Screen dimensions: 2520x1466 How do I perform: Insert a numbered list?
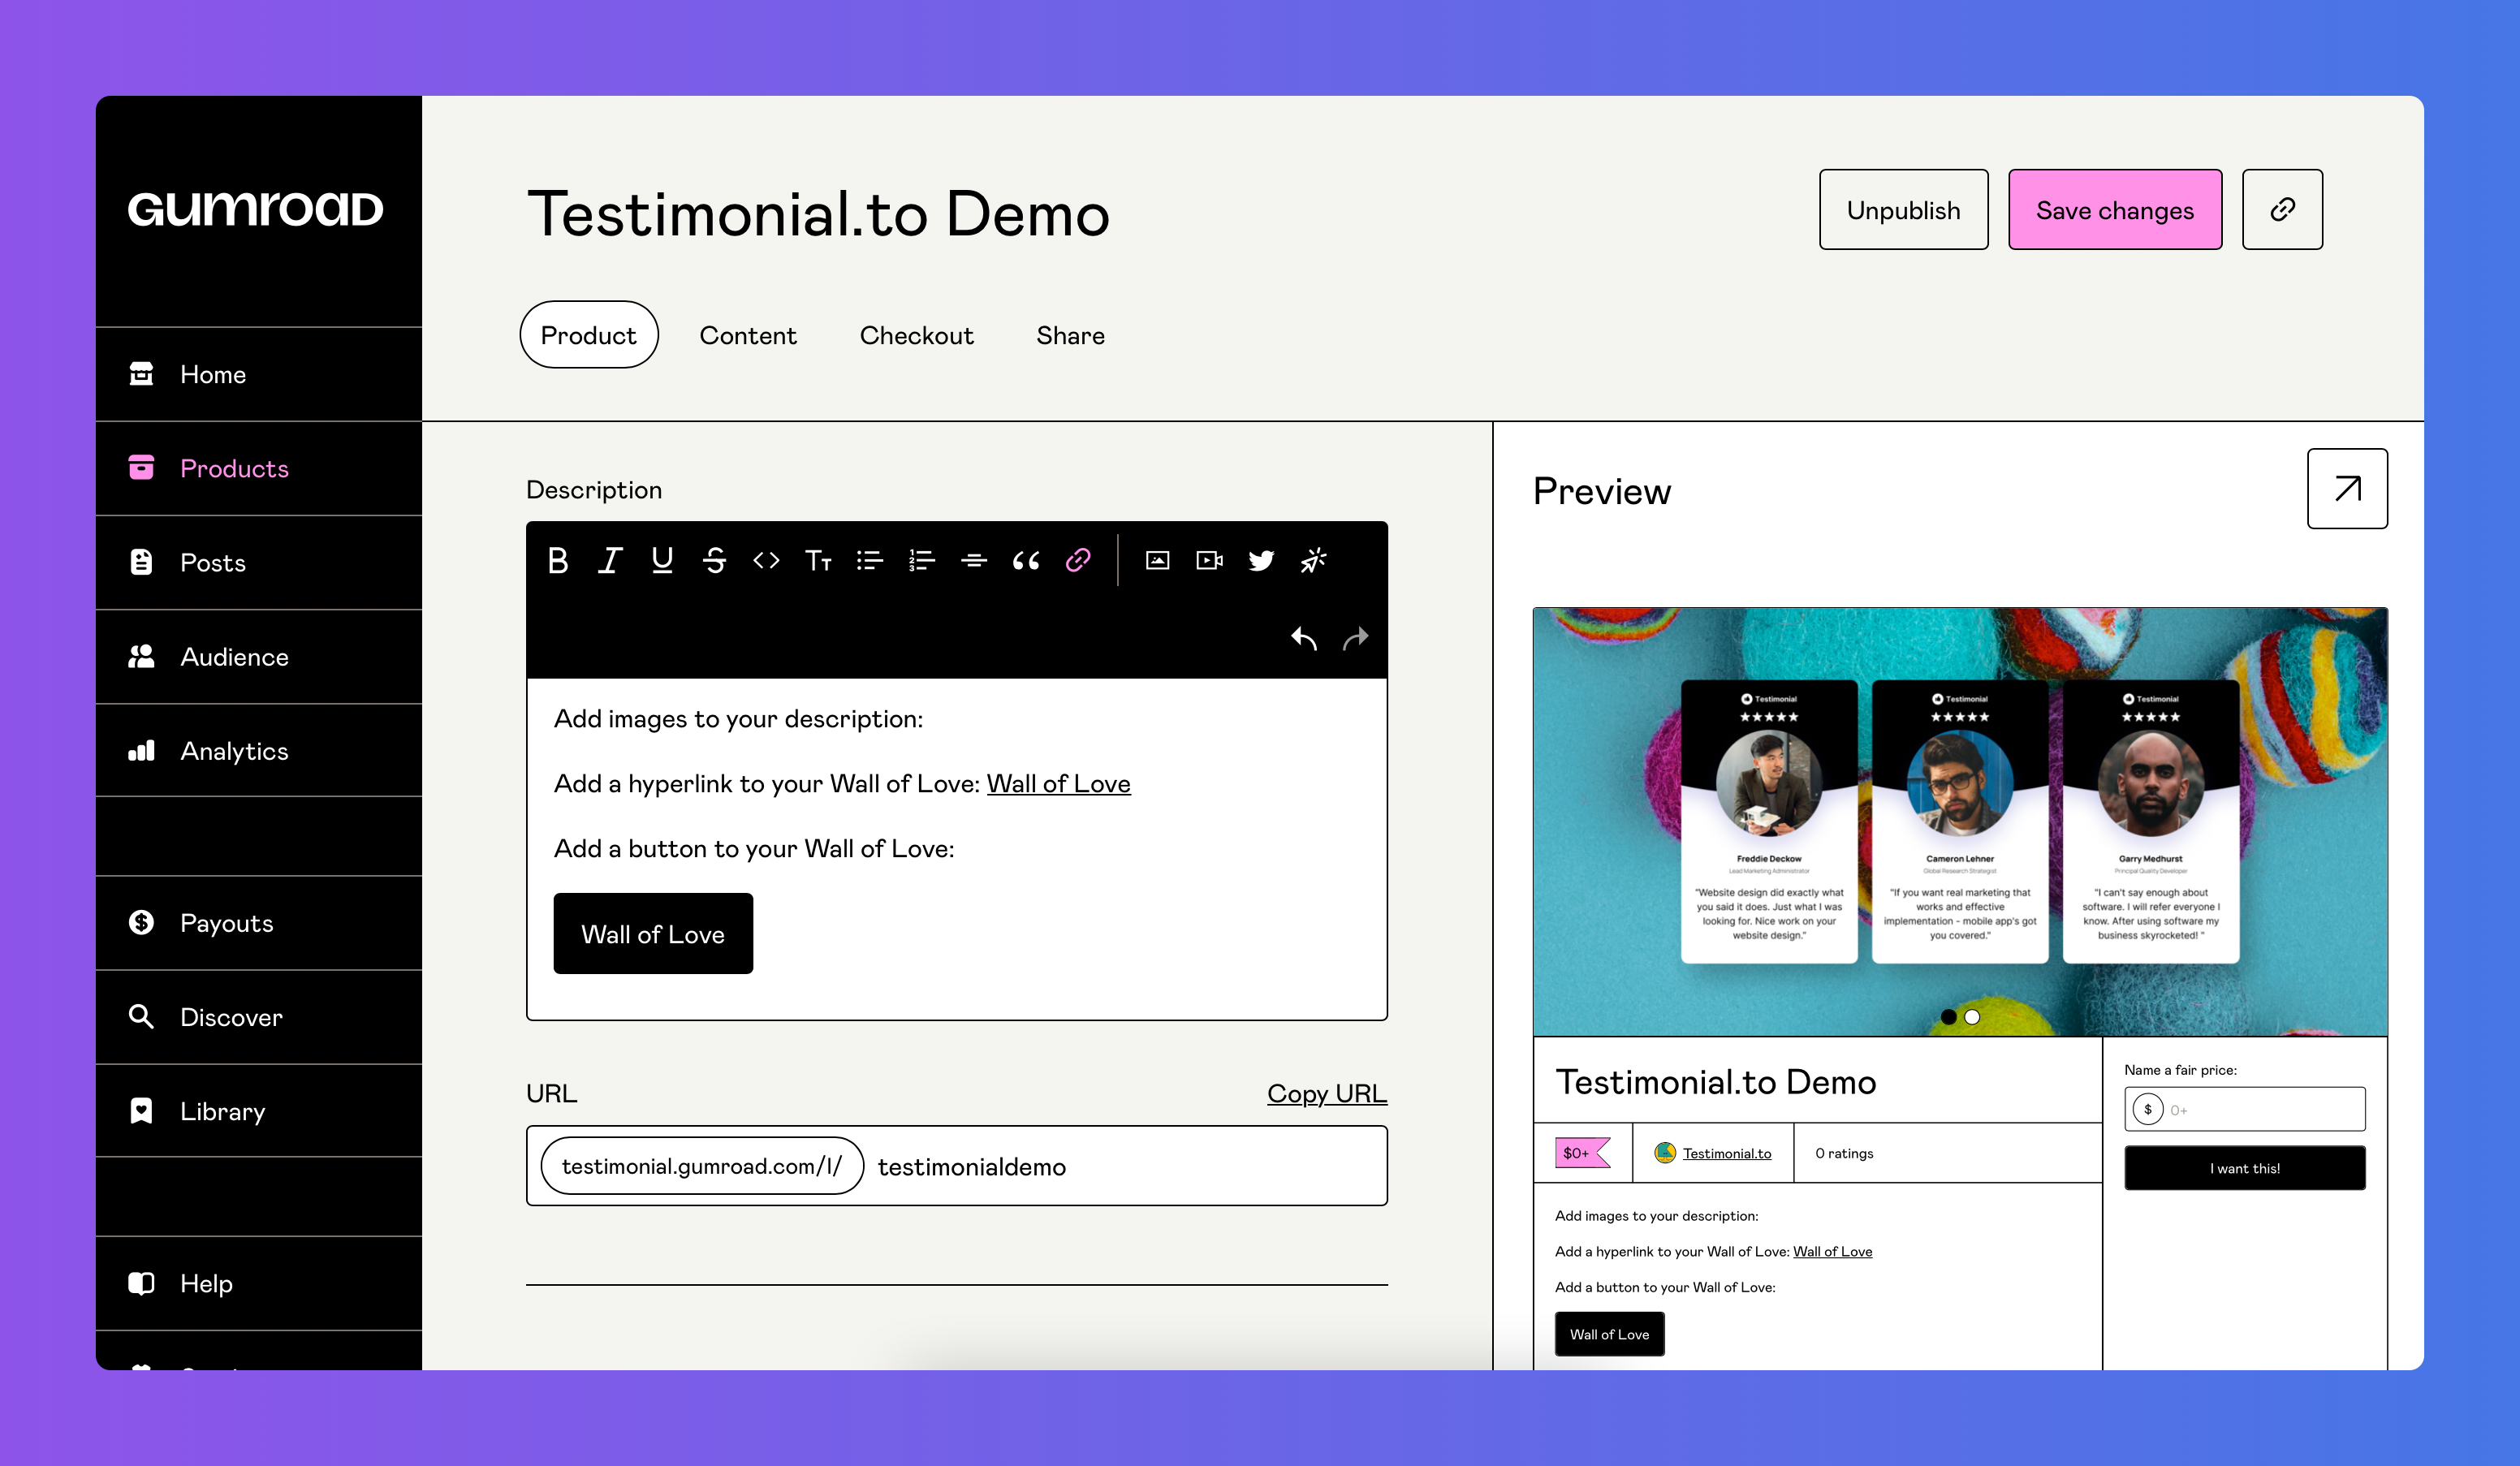pos(922,561)
